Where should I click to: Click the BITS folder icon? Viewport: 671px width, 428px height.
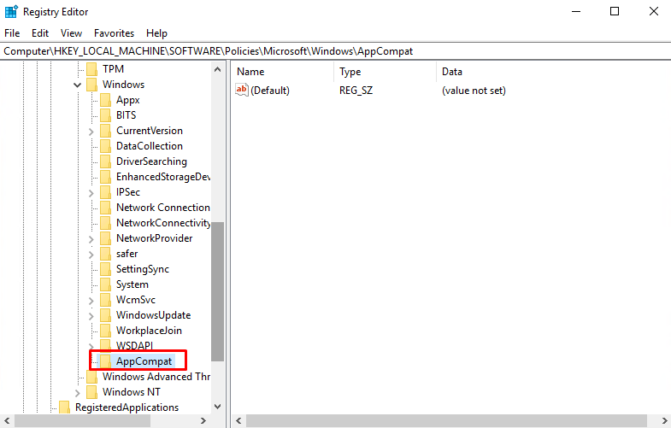click(x=105, y=115)
